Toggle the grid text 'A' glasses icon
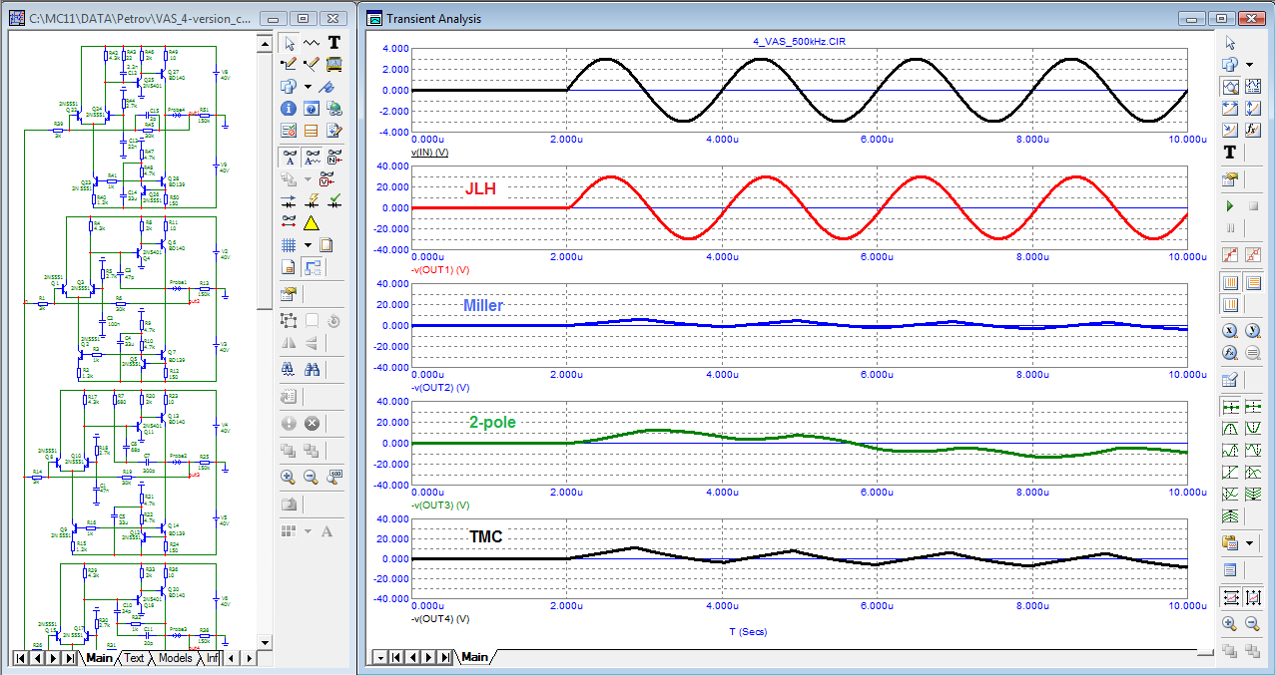Viewport: 1275px width, 675px height. click(289, 157)
